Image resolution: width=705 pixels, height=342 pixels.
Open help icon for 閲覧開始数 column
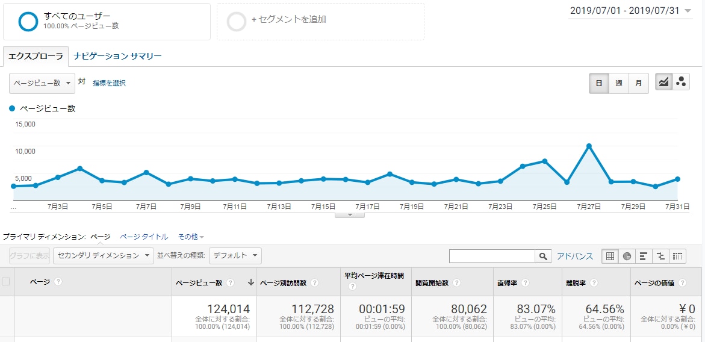456,282
